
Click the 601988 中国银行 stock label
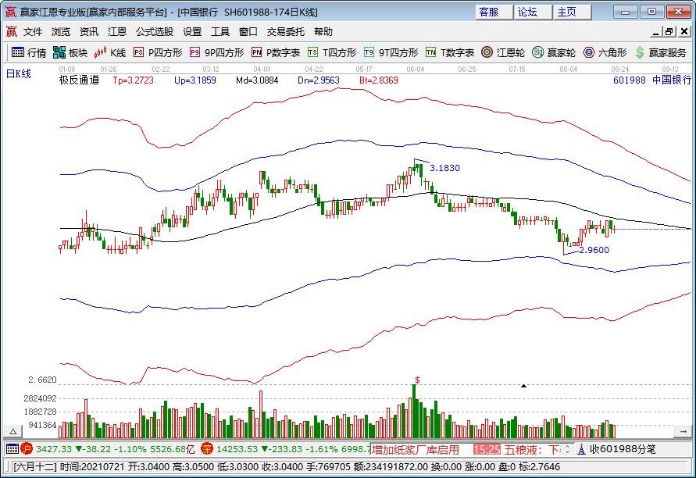point(652,80)
